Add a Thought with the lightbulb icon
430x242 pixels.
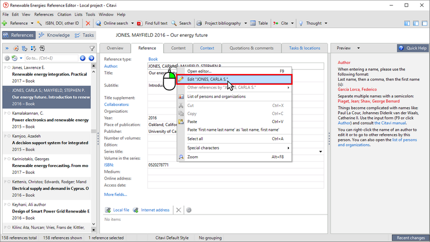[301, 23]
